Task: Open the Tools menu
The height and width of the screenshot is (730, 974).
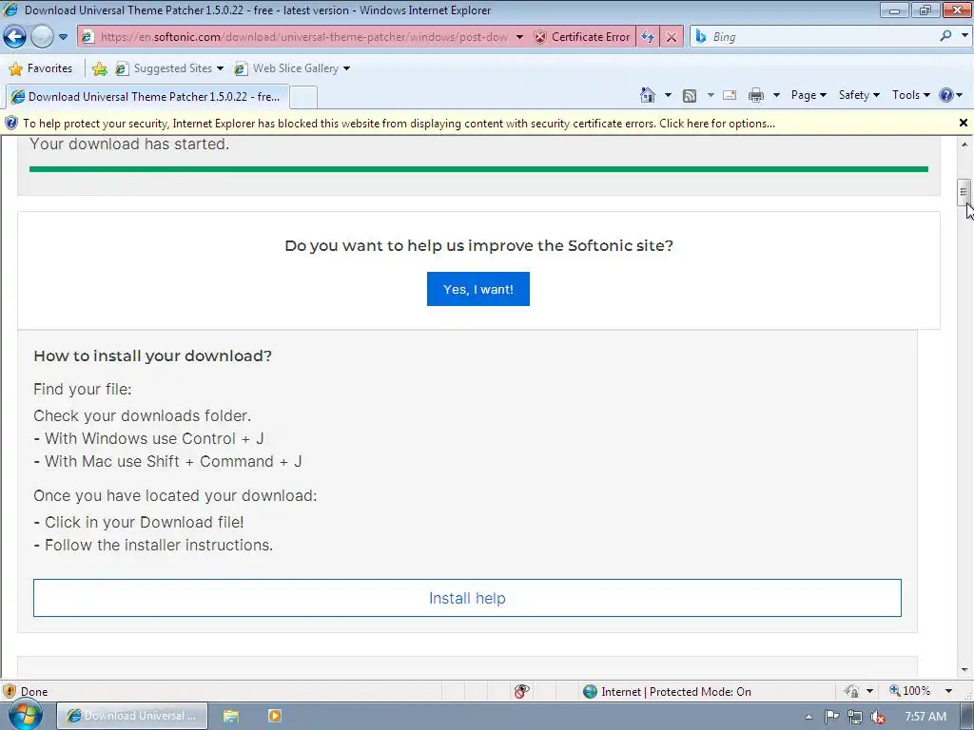Action: pyautogui.click(x=910, y=95)
